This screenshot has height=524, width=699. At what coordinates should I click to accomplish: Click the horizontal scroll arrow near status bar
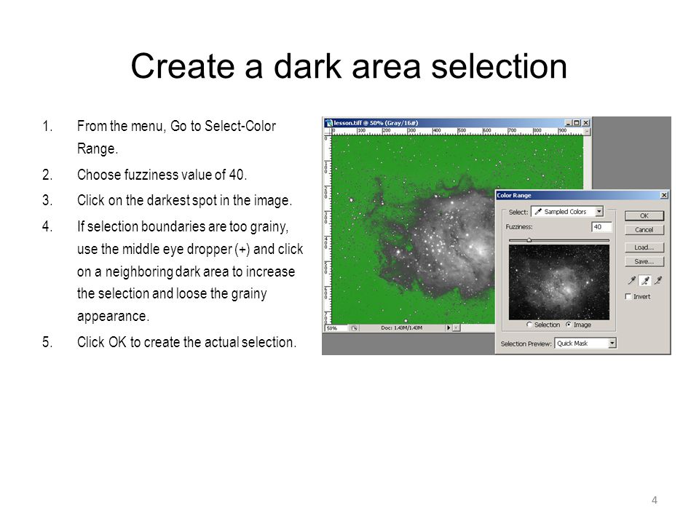457,328
